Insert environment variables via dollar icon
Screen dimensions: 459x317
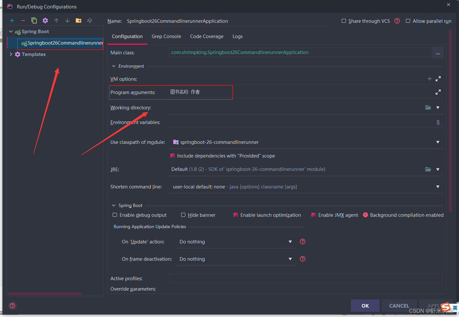click(x=438, y=122)
